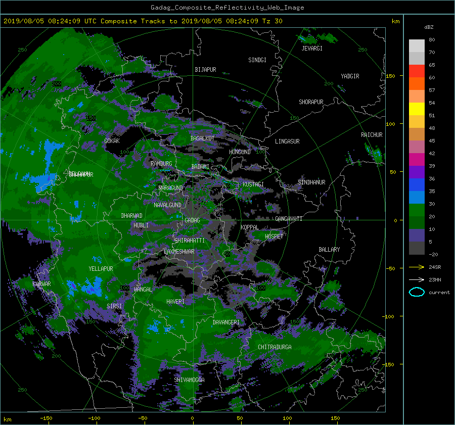Click the RAMDURG city label
This screenshot has height=425, width=455.
tap(161, 164)
